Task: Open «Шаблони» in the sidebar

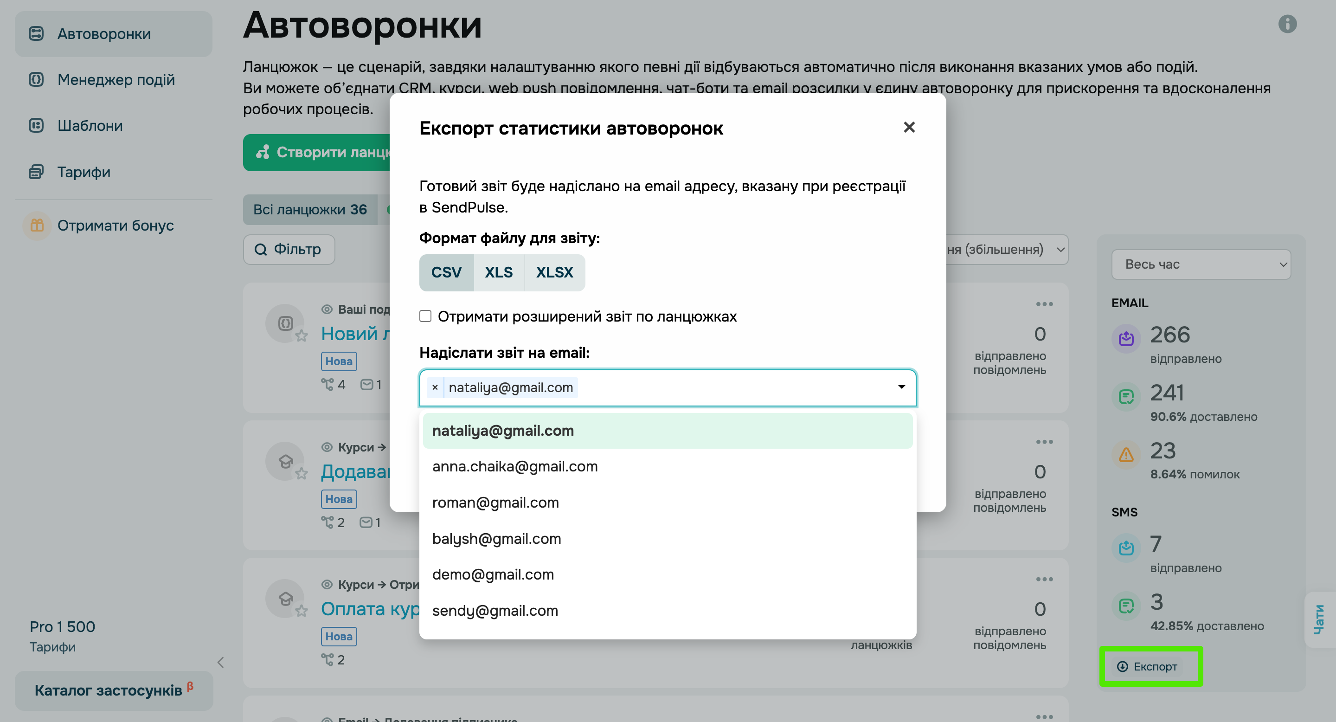Action: click(x=89, y=126)
